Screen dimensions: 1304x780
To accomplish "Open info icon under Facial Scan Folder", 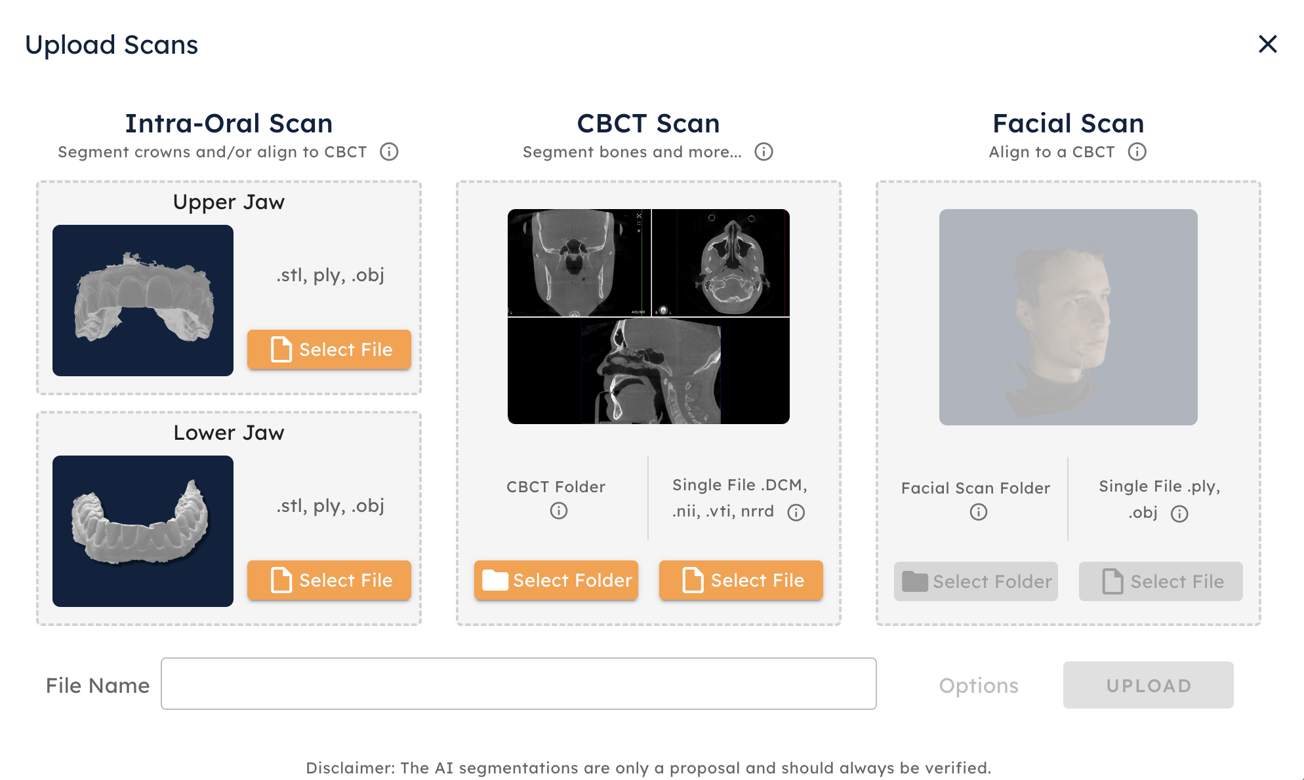I will [x=978, y=512].
